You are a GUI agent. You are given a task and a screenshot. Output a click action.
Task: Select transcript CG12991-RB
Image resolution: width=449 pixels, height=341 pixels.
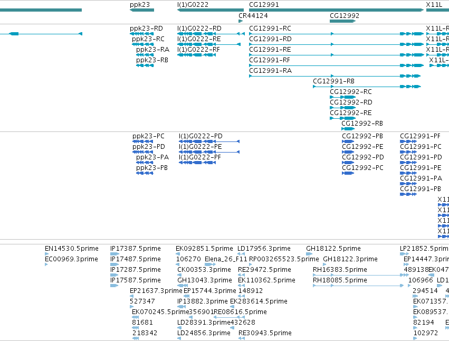coord(367,87)
